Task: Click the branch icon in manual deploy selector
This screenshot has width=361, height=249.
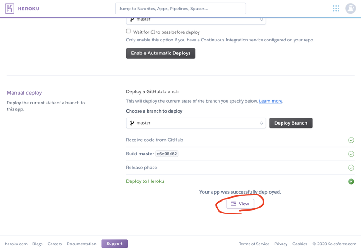Action: pyautogui.click(x=132, y=123)
